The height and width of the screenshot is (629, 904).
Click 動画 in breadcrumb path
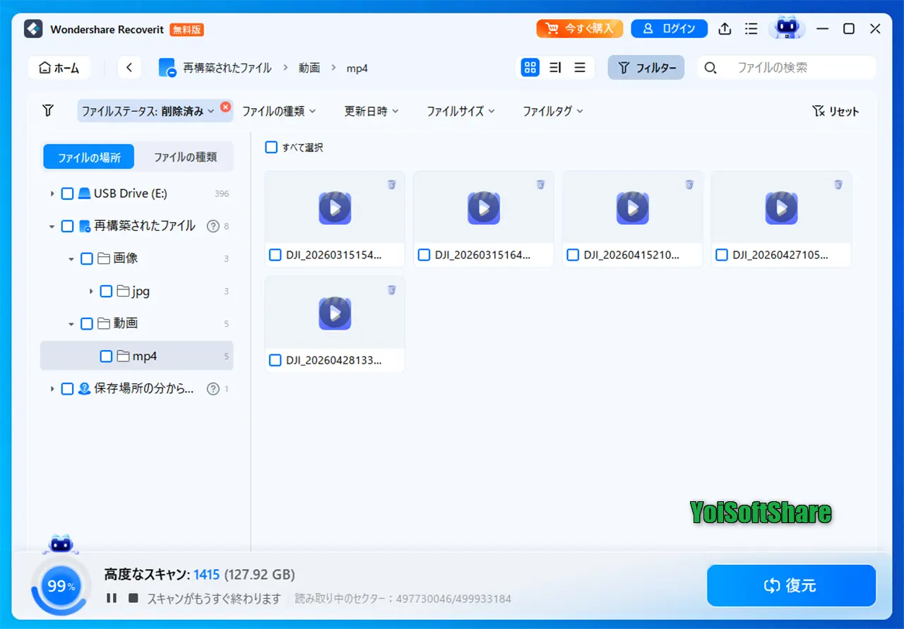tap(309, 68)
